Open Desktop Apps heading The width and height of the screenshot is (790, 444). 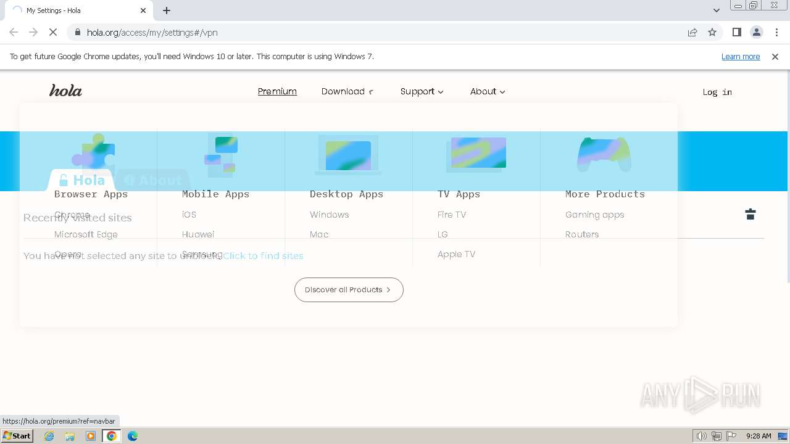346,194
